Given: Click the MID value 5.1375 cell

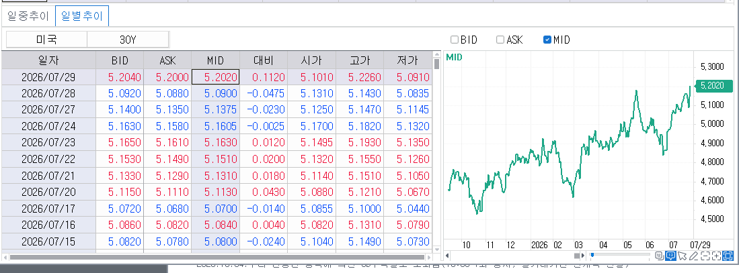Looking at the screenshot, I should (x=215, y=110).
